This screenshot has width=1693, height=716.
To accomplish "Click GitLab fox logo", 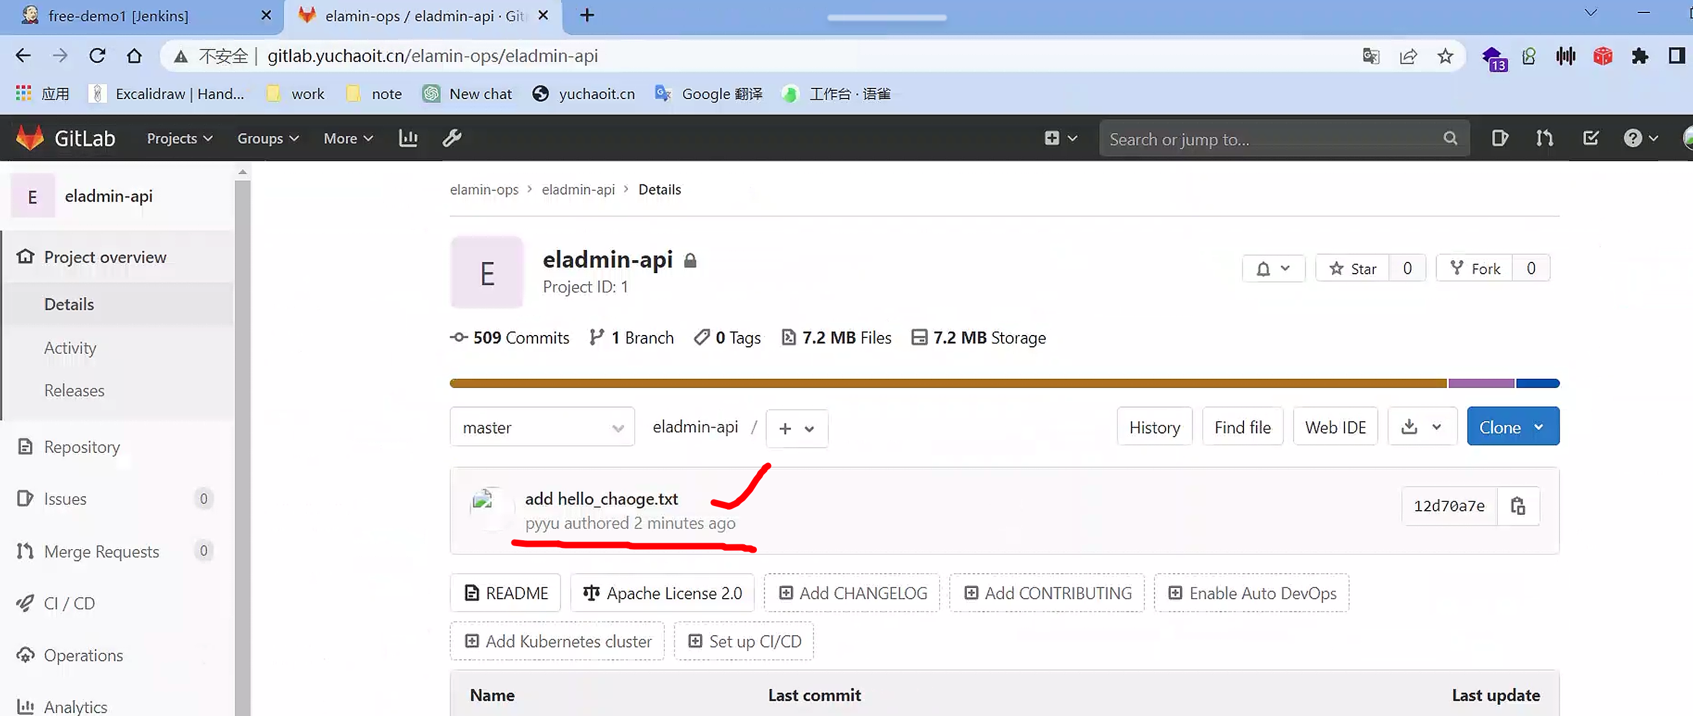I will click(x=29, y=138).
